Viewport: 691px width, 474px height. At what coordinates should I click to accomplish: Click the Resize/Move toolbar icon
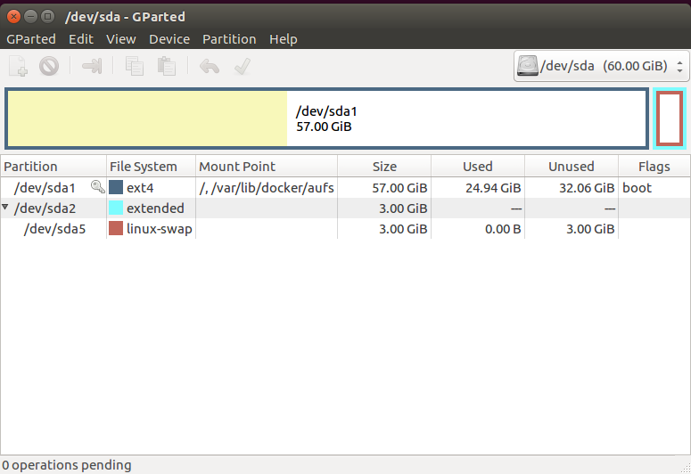(92, 67)
